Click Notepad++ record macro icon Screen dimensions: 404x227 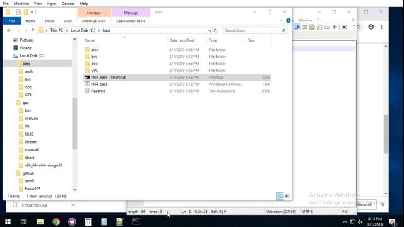coord(344,27)
